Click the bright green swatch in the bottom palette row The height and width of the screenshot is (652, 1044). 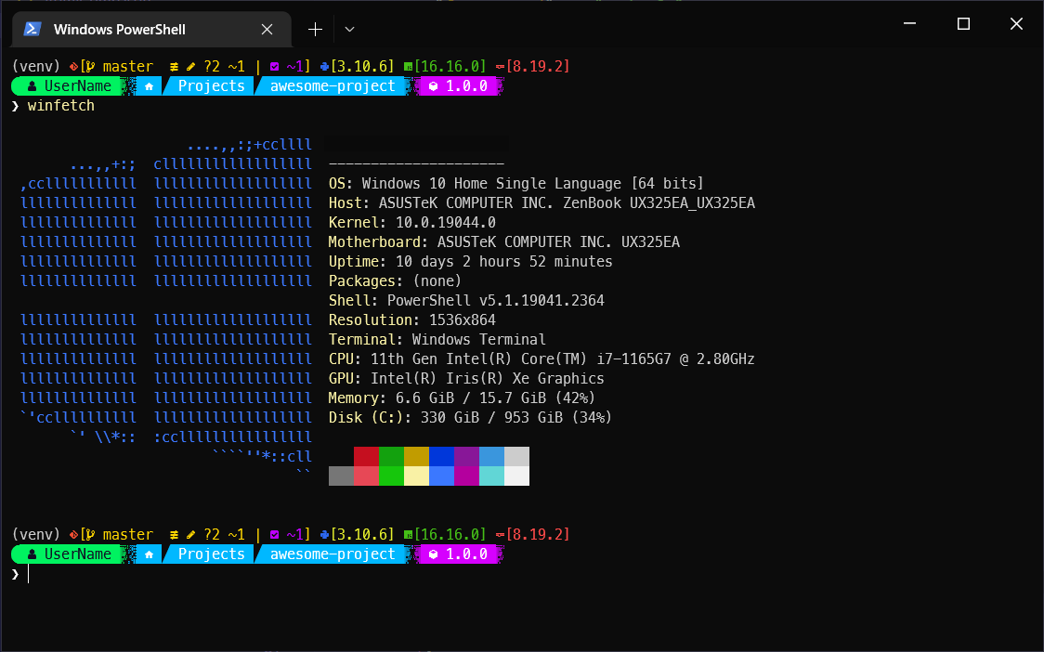click(392, 476)
